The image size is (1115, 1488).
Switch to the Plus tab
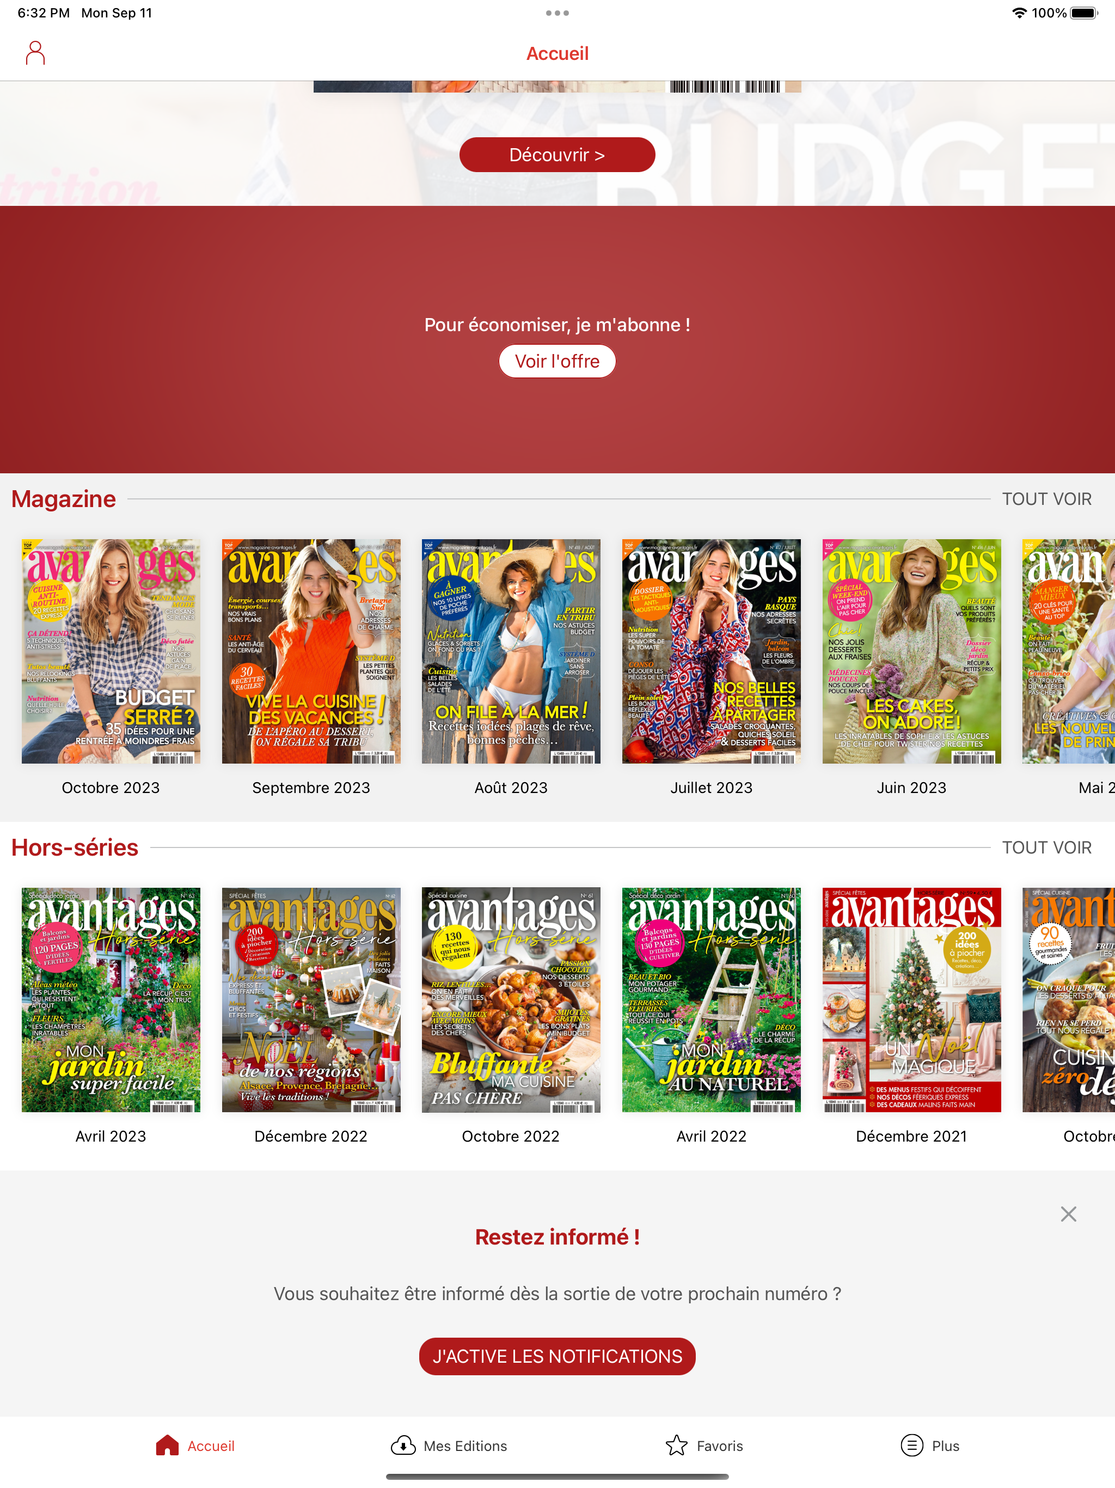pos(930,1446)
